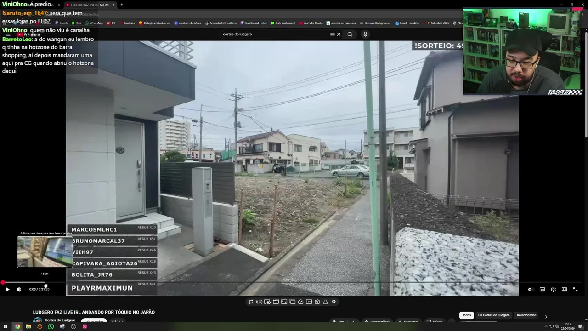Open the Remove Background bookmark

point(375,23)
